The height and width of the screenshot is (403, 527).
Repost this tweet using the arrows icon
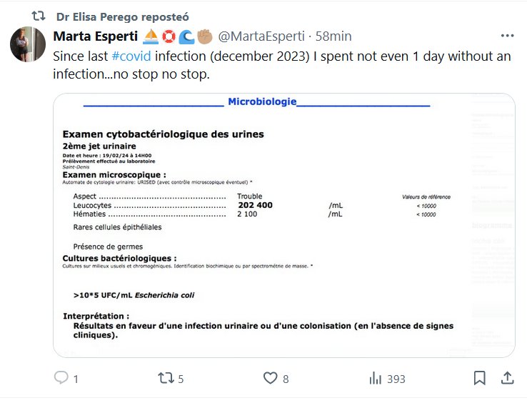[166, 378]
